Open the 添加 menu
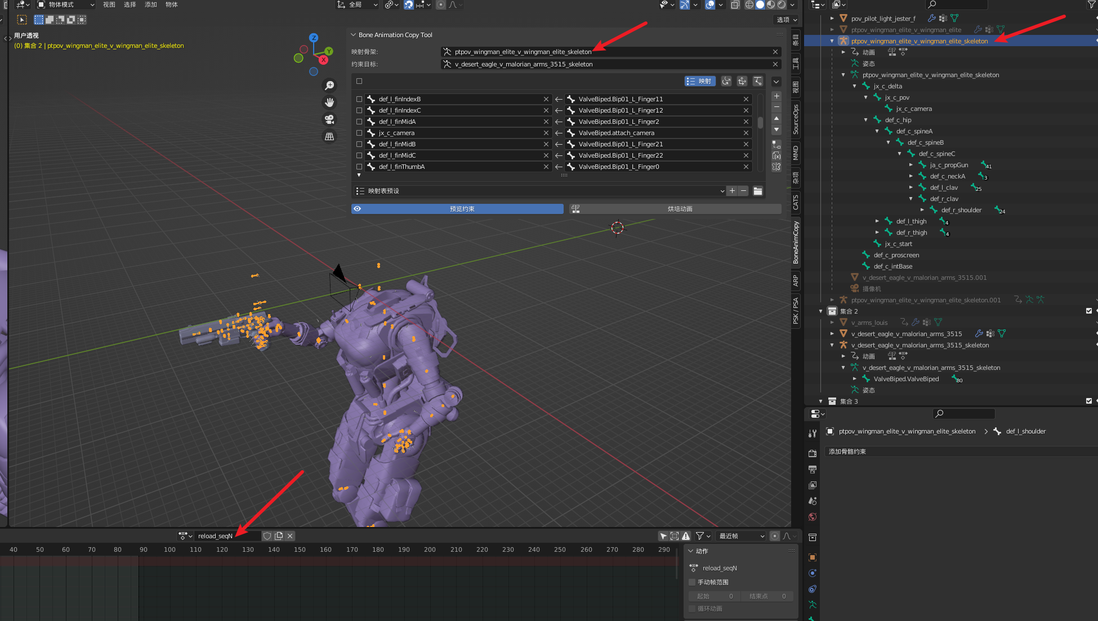 pyautogui.click(x=150, y=5)
